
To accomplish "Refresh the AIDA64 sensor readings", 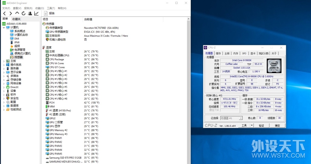I will (x=24, y=13).
